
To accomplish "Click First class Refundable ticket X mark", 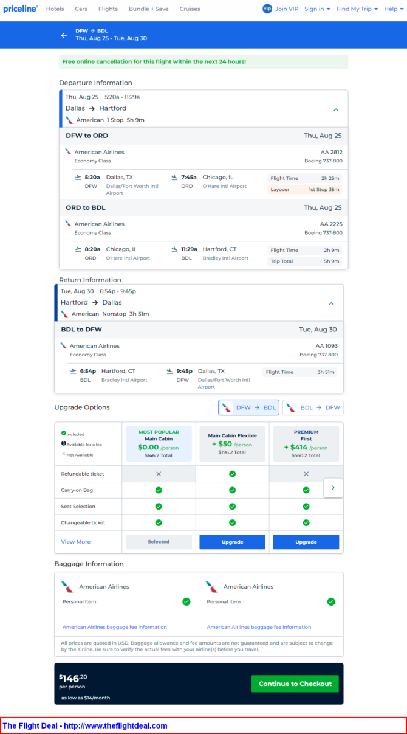I will (x=306, y=473).
